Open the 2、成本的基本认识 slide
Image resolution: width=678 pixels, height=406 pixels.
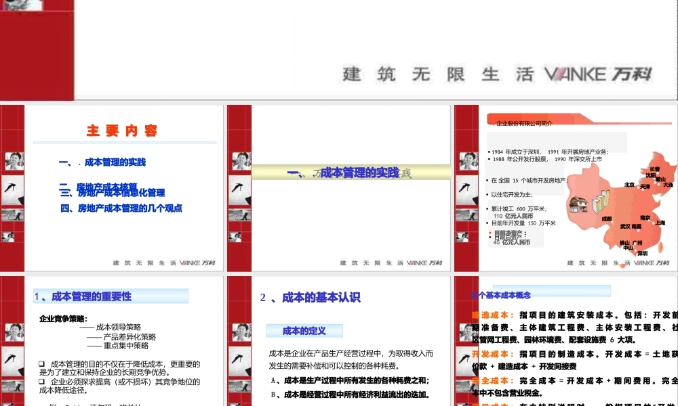[x=338, y=341]
